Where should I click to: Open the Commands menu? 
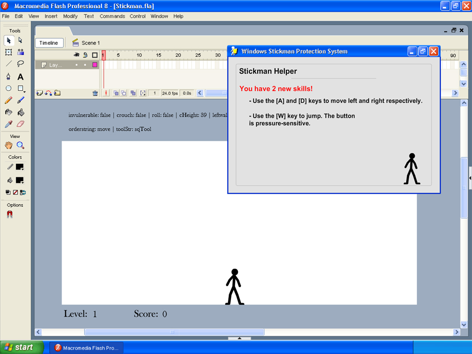click(112, 16)
